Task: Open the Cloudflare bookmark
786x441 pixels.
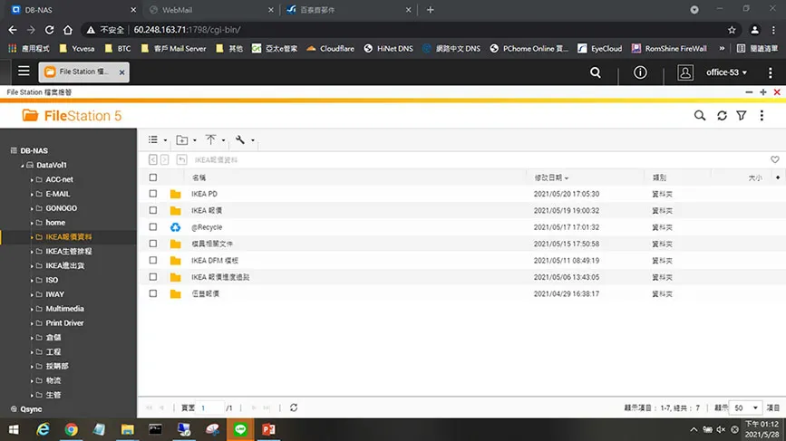Action: (x=330, y=49)
